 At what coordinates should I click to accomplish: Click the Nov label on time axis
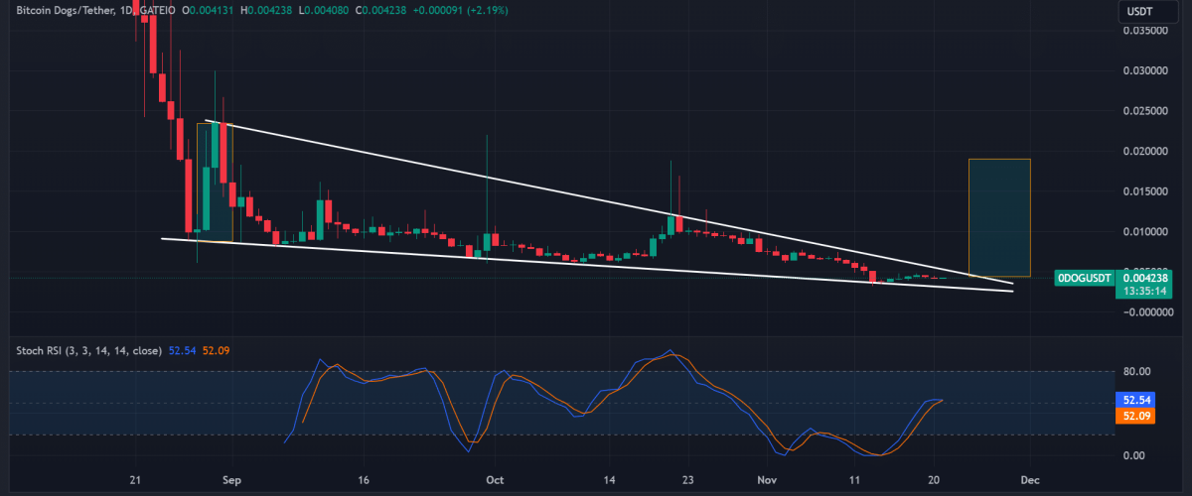pos(764,479)
